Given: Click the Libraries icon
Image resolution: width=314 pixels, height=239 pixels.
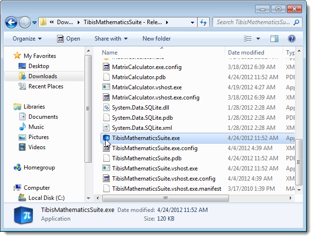Looking at the screenshot, I should [x=17, y=107].
